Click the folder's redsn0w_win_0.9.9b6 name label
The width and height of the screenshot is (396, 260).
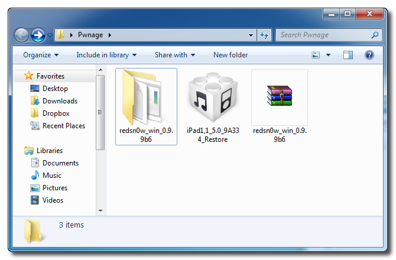click(x=146, y=135)
